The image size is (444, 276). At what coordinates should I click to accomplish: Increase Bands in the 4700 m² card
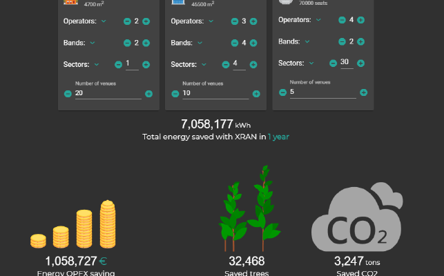[x=146, y=43]
